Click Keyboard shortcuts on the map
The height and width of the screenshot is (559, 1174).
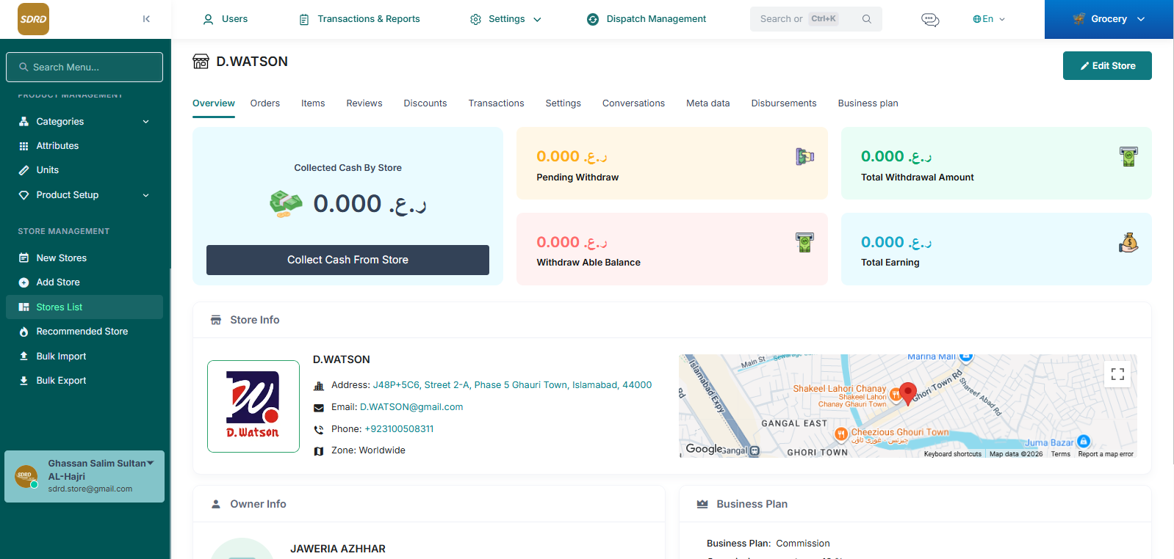coord(952,454)
